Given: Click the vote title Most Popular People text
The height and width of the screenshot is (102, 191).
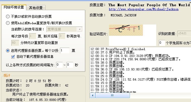Looking at the screenshot, I should (149, 5).
